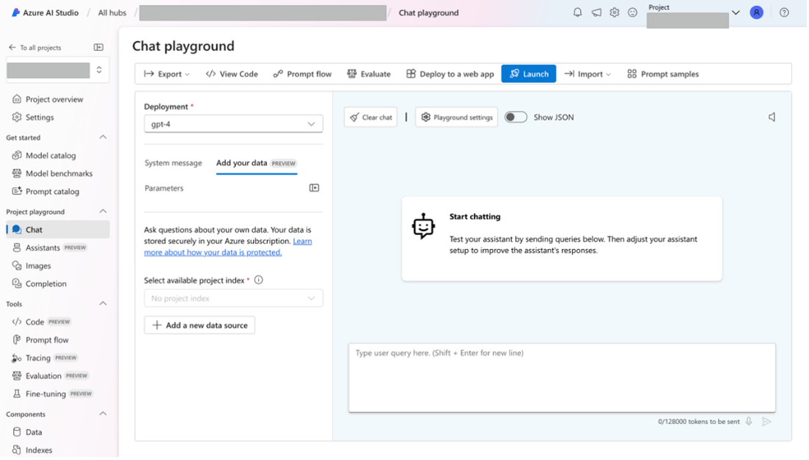Open the Export dropdown menu

[x=167, y=73]
